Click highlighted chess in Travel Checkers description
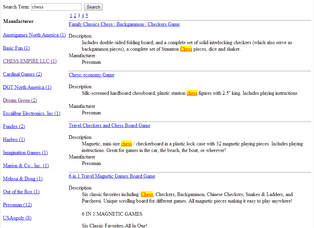Screen dimensions: 314x228 (126, 144)
